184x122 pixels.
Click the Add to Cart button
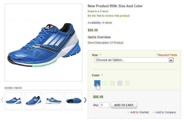click(124, 105)
